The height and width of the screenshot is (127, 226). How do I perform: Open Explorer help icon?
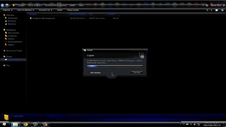(x=222, y=10)
